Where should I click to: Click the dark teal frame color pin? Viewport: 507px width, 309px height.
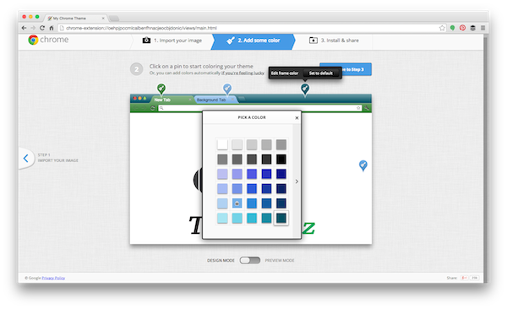click(305, 89)
